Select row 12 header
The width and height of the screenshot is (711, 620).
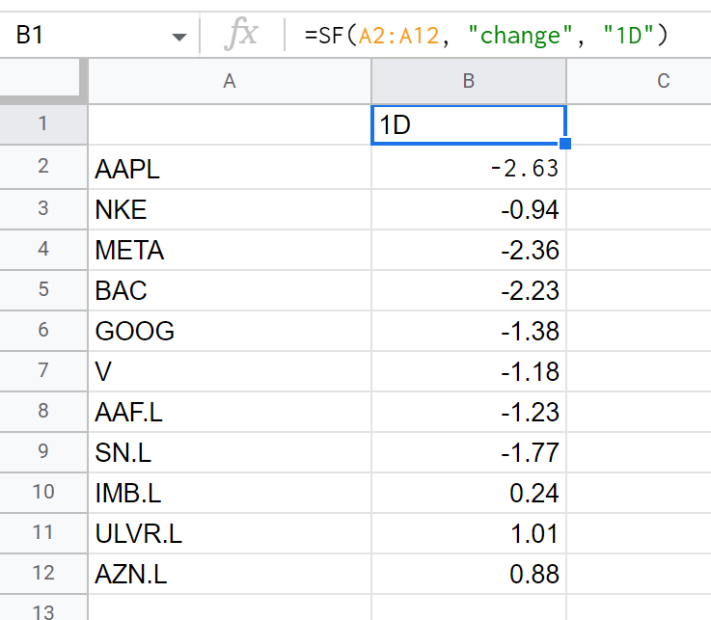(x=43, y=574)
